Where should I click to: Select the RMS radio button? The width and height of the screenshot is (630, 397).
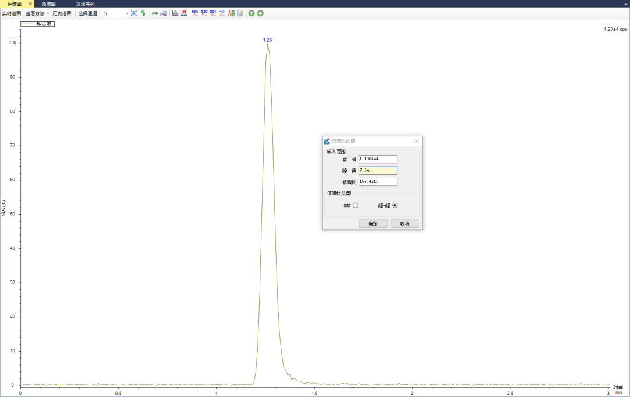(x=355, y=205)
